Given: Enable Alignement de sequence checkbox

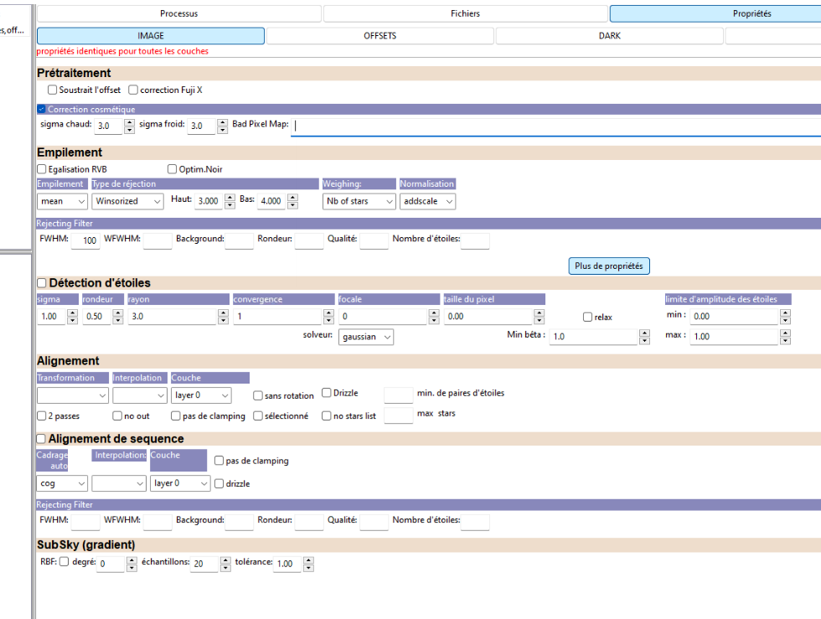Looking at the screenshot, I should tap(41, 438).
